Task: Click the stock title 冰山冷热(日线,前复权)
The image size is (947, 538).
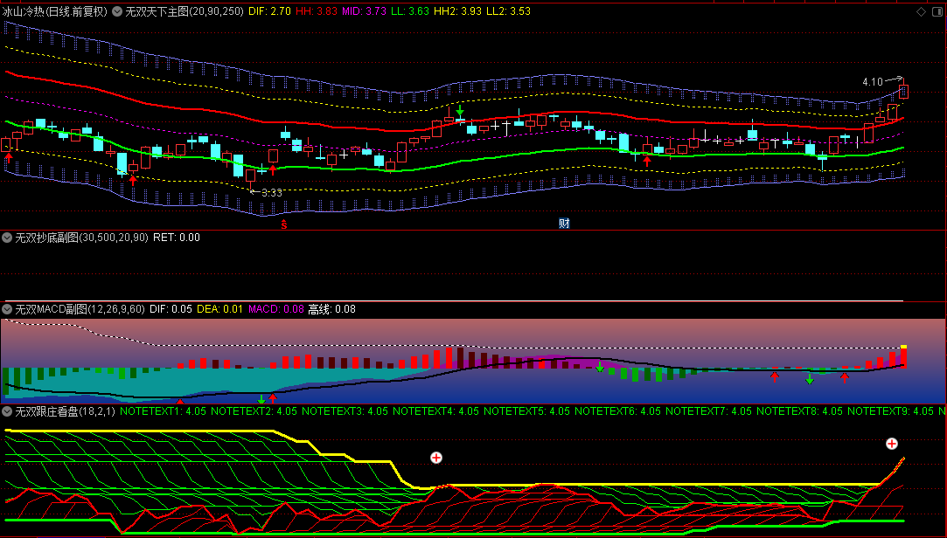Action: pyautogui.click(x=55, y=11)
